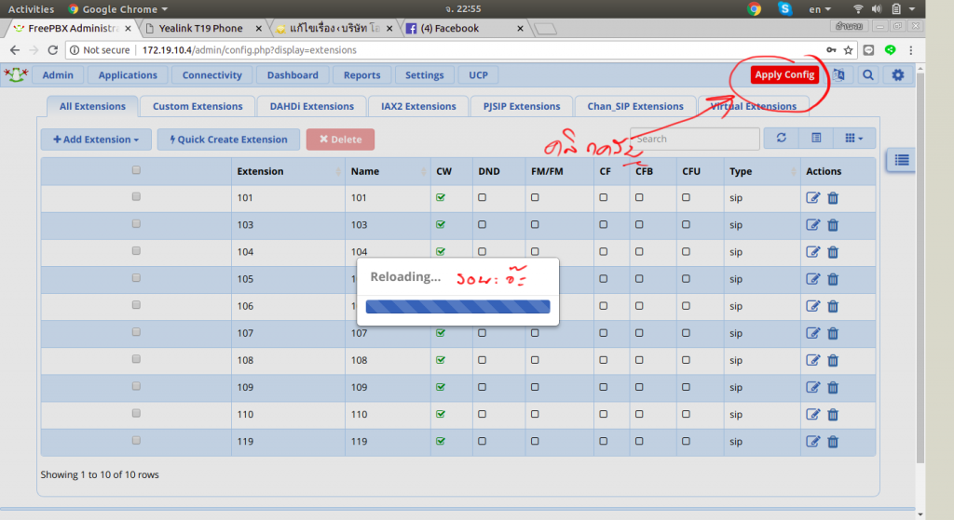The width and height of the screenshot is (954, 520).
Task: Select all rows via header checkbox
Action: (136, 169)
